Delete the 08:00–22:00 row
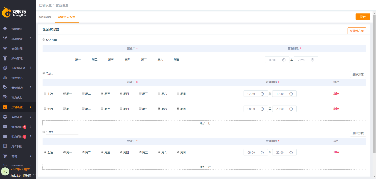This screenshot has width=376, height=179. 336,153
